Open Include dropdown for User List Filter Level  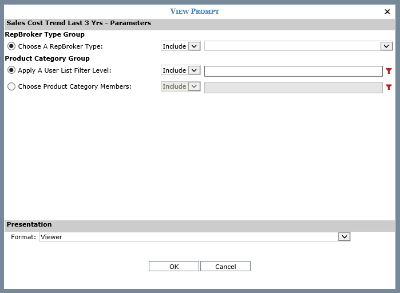(180, 70)
